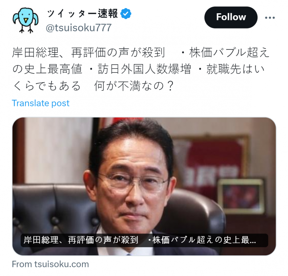Visit the @tsuisoku777 handle profile
The height and width of the screenshot is (276, 288).
click(x=79, y=28)
